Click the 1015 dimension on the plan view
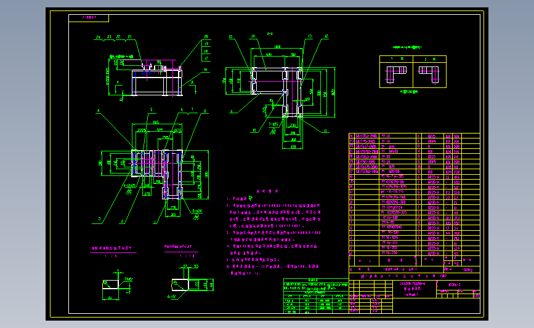 coord(156,122)
